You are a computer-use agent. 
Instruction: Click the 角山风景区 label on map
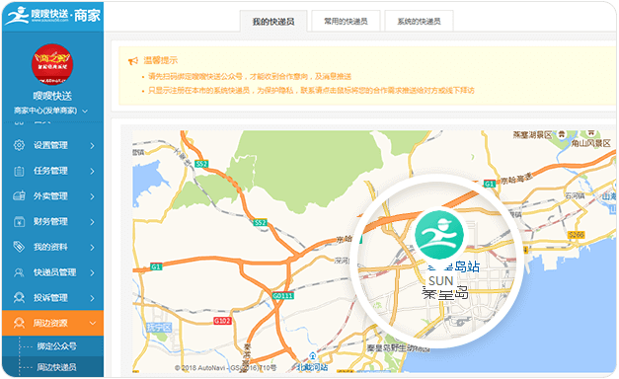(x=591, y=143)
